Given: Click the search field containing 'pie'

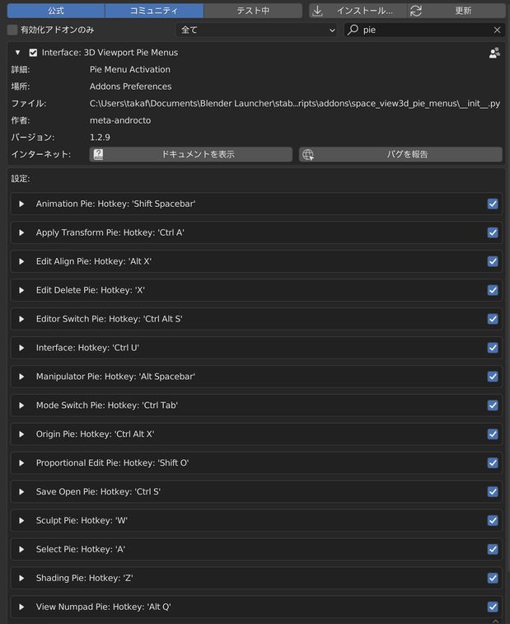Looking at the screenshot, I should [x=424, y=30].
